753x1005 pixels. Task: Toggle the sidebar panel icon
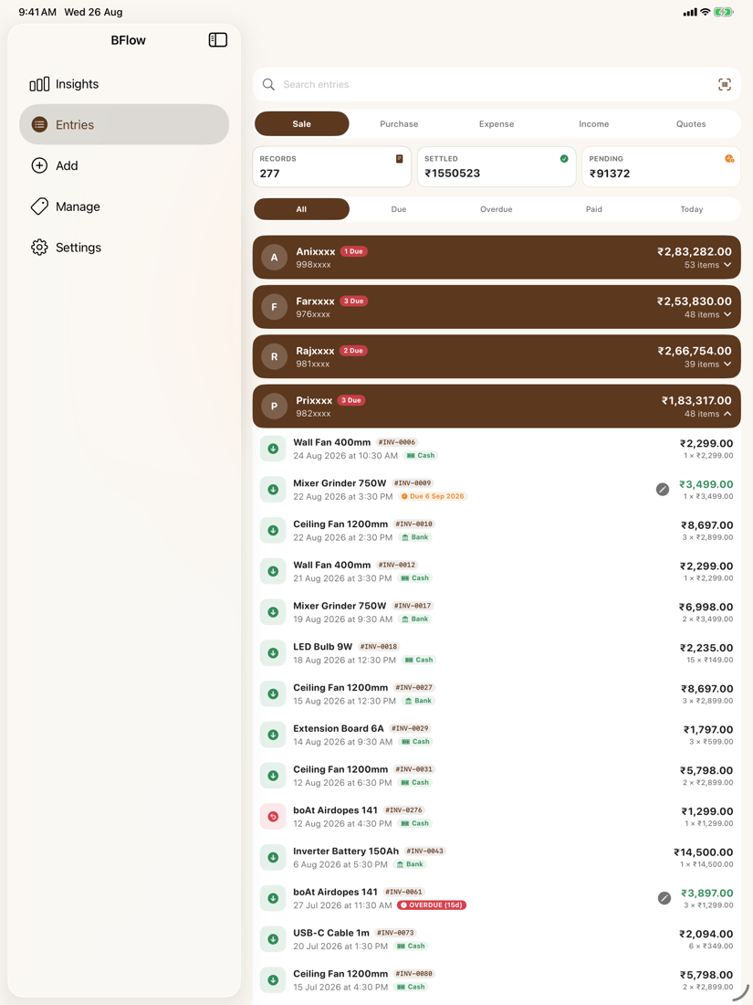point(218,39)
